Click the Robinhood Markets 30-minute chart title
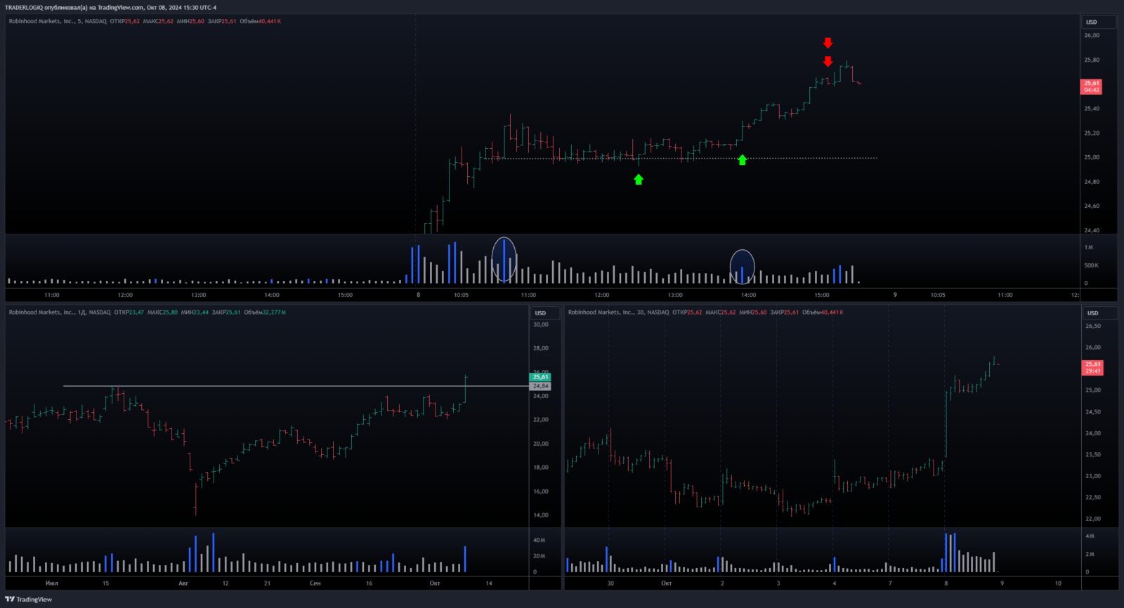 (618, 312)
